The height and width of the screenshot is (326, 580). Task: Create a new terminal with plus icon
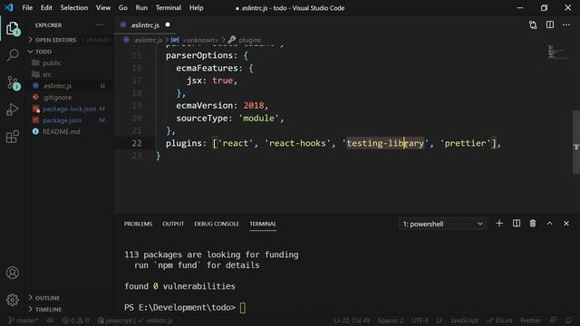499,224
